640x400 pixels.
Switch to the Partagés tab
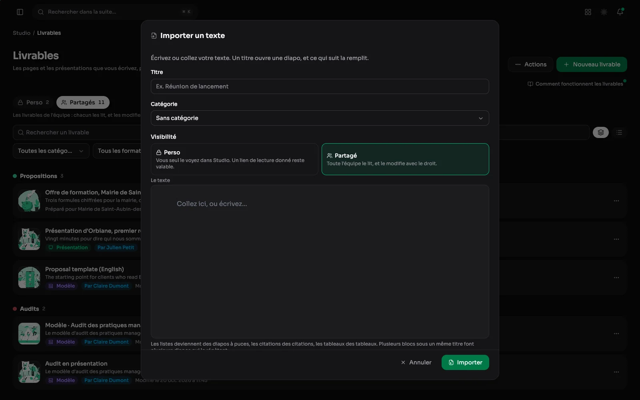pyautogui.click(x=83, y=102)
